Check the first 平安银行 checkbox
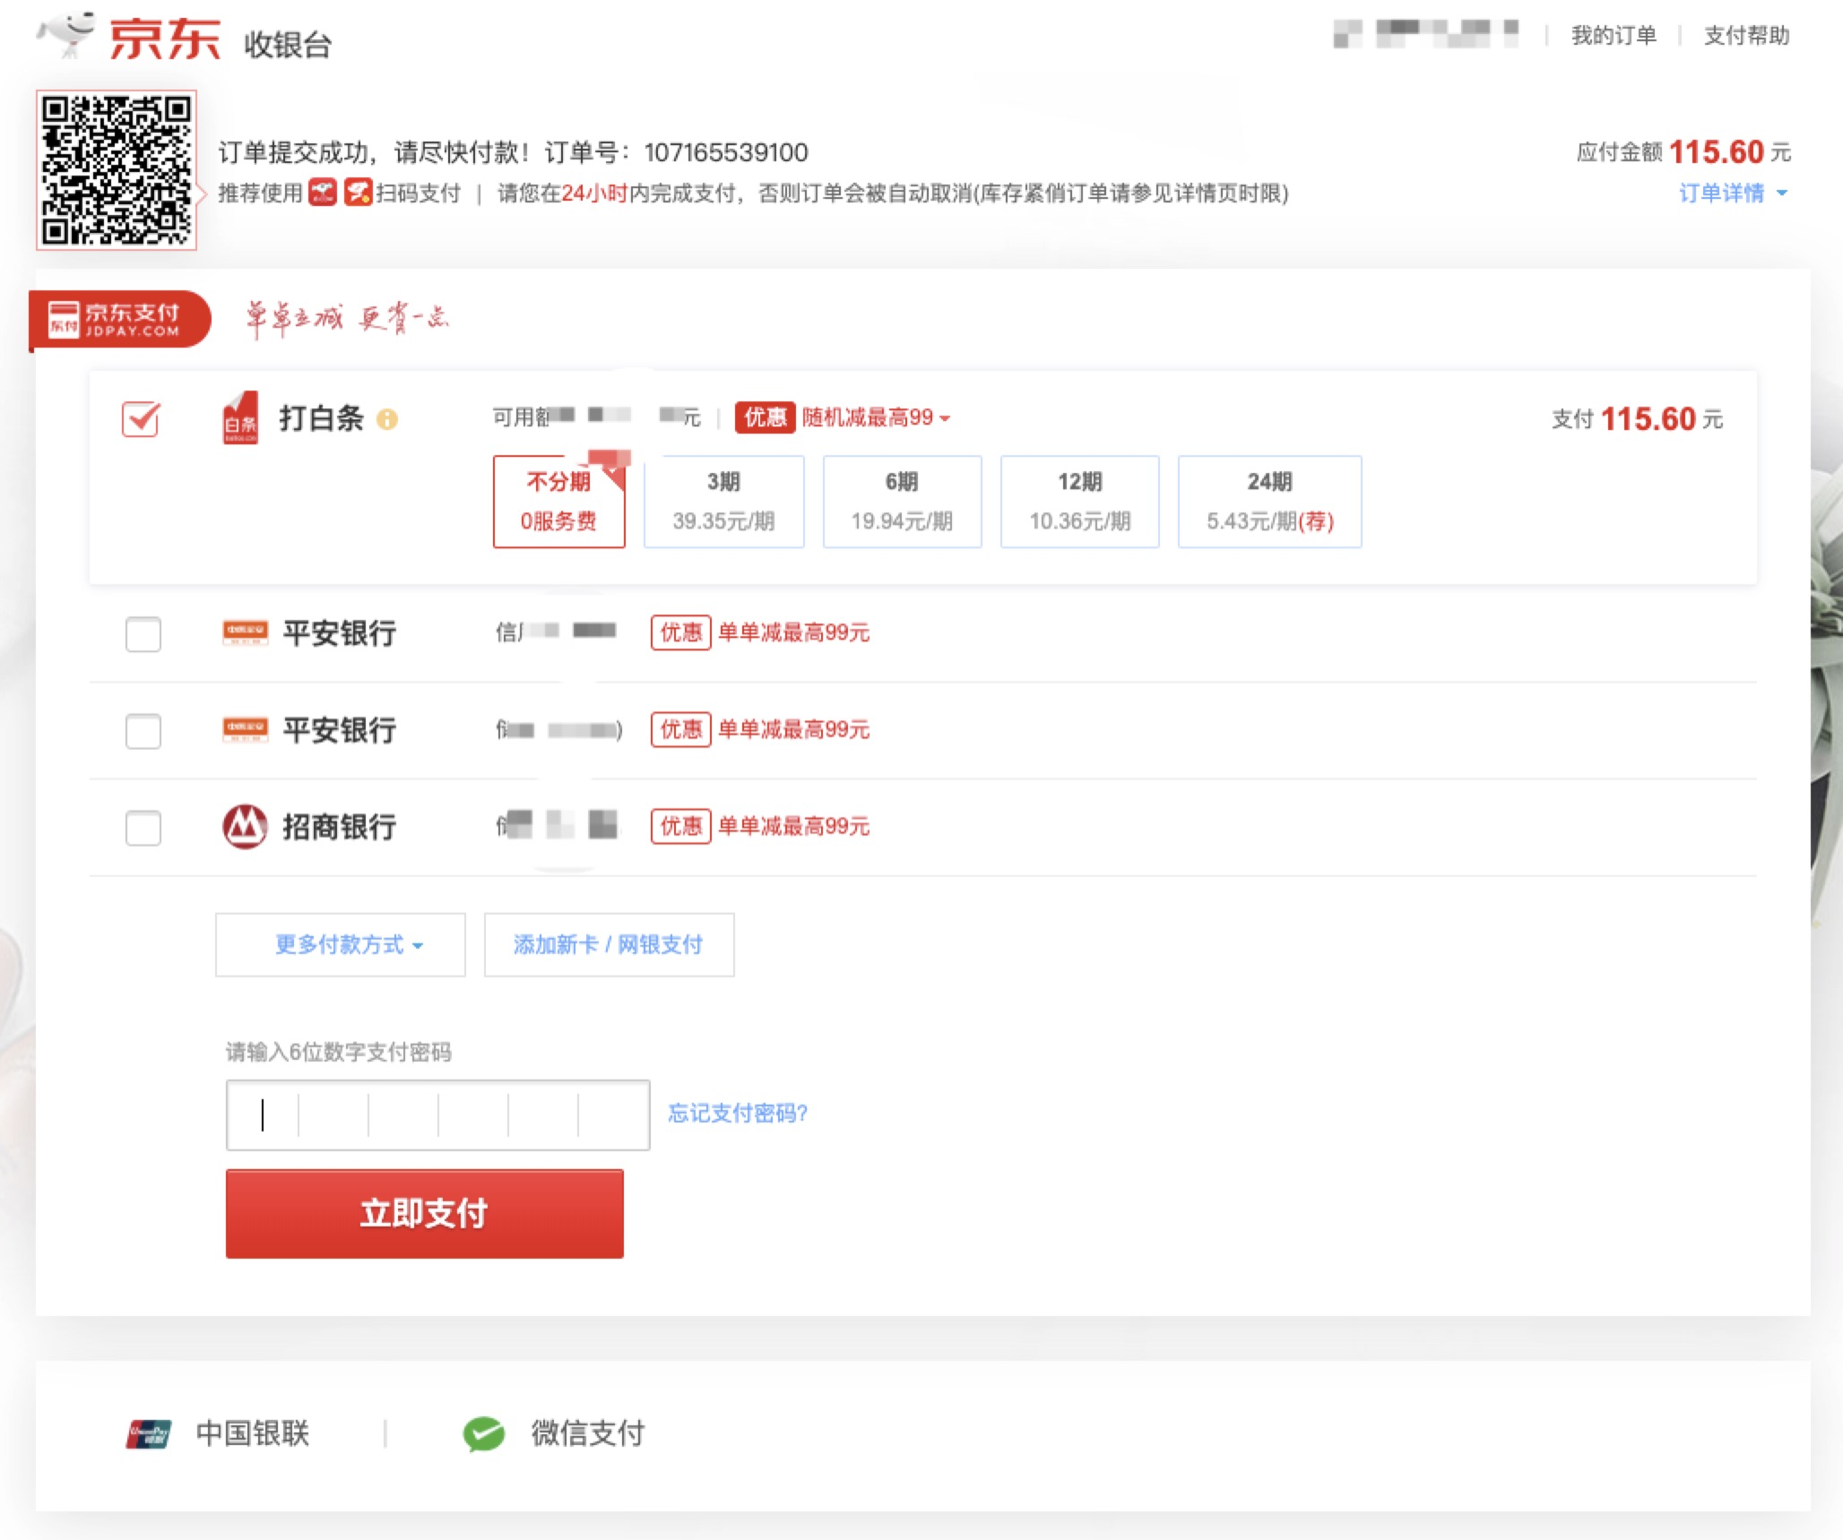Viewport: 1843px width, 1540px height. (143, 633)
